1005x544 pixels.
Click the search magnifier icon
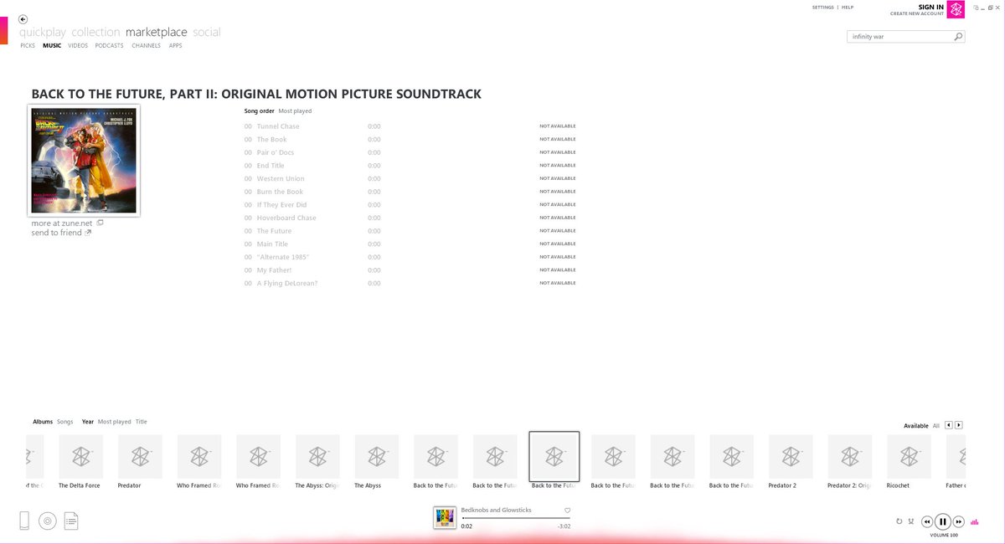[958, 37]
